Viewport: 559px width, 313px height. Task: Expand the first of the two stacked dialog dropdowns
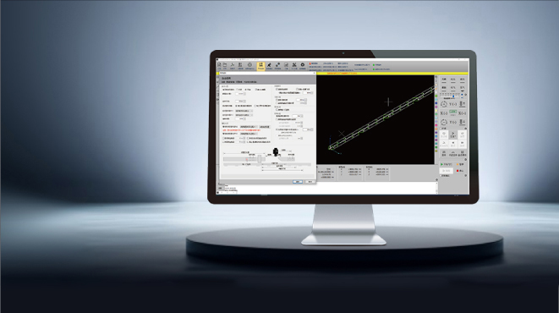[244, 111]
